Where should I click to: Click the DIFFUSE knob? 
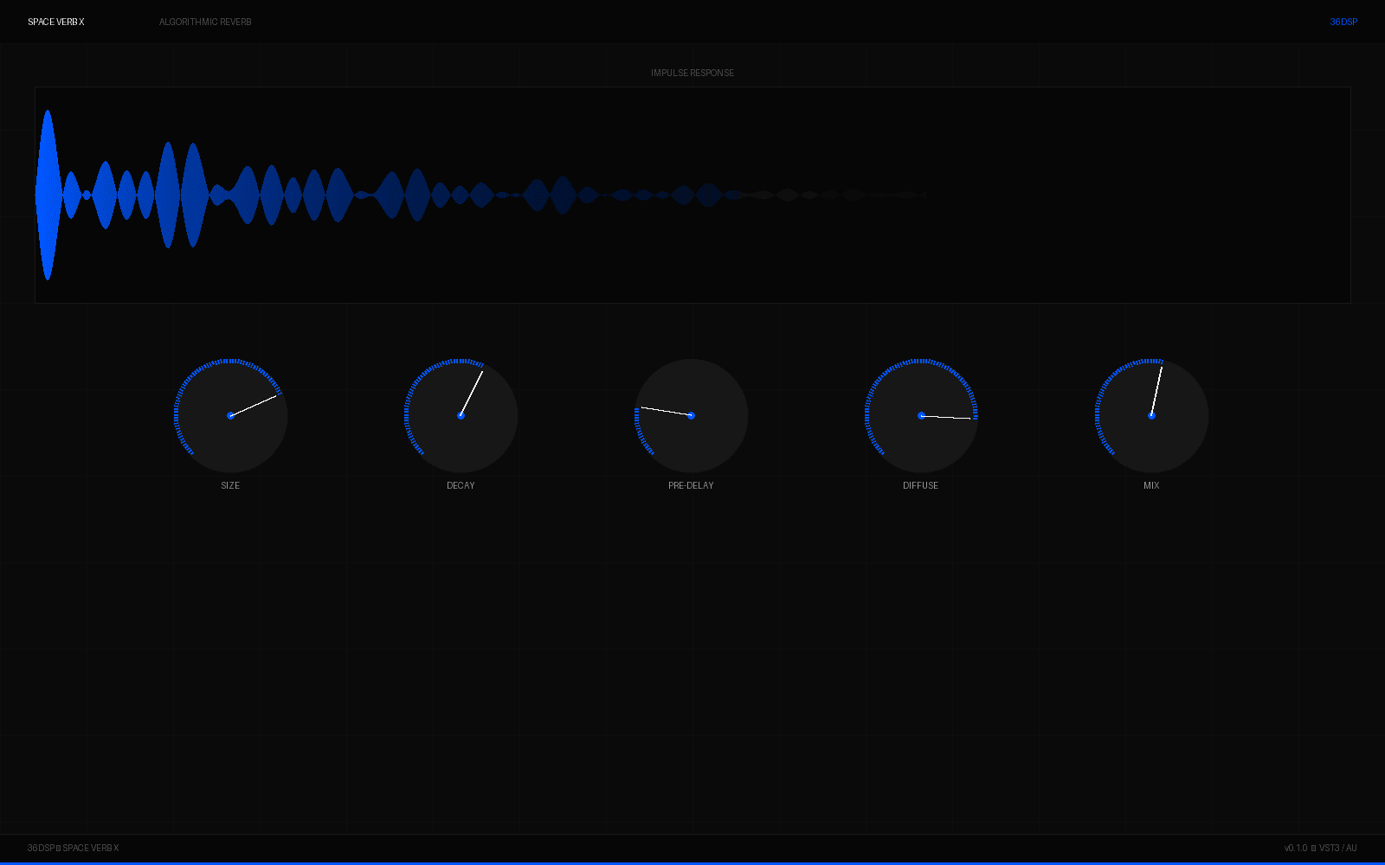(921, 415)
